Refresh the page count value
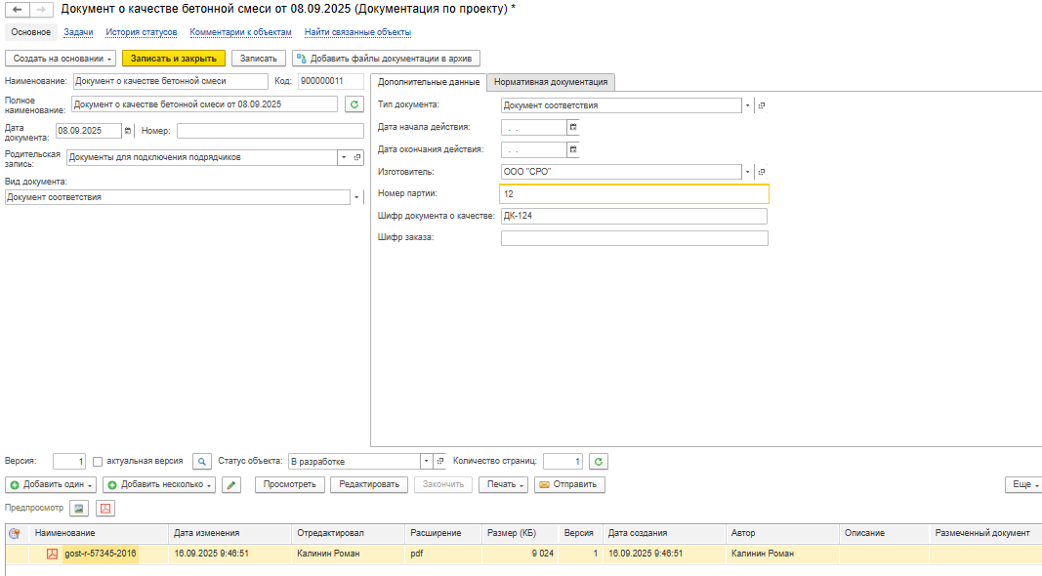1042x576 pixels. click(599, 462)
